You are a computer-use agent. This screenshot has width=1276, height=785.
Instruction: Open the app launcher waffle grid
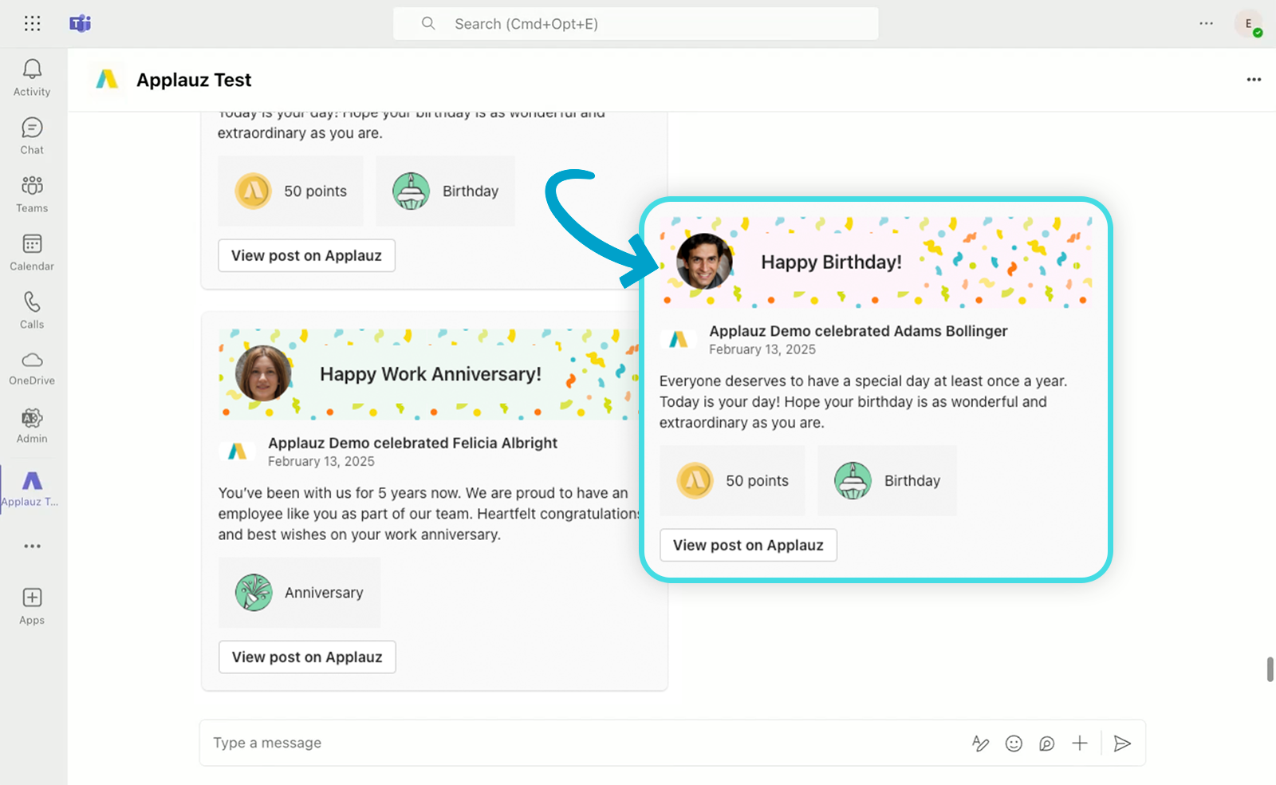click(32, 24)
